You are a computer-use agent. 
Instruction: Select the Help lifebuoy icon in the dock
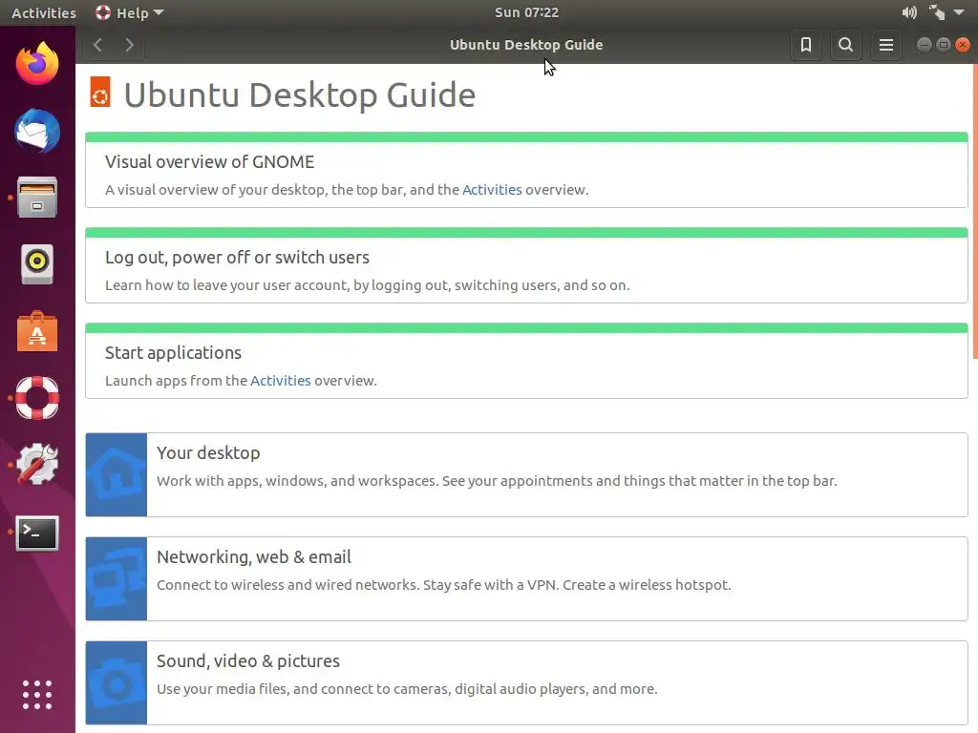pyautogui.click(x=37, y=398)
